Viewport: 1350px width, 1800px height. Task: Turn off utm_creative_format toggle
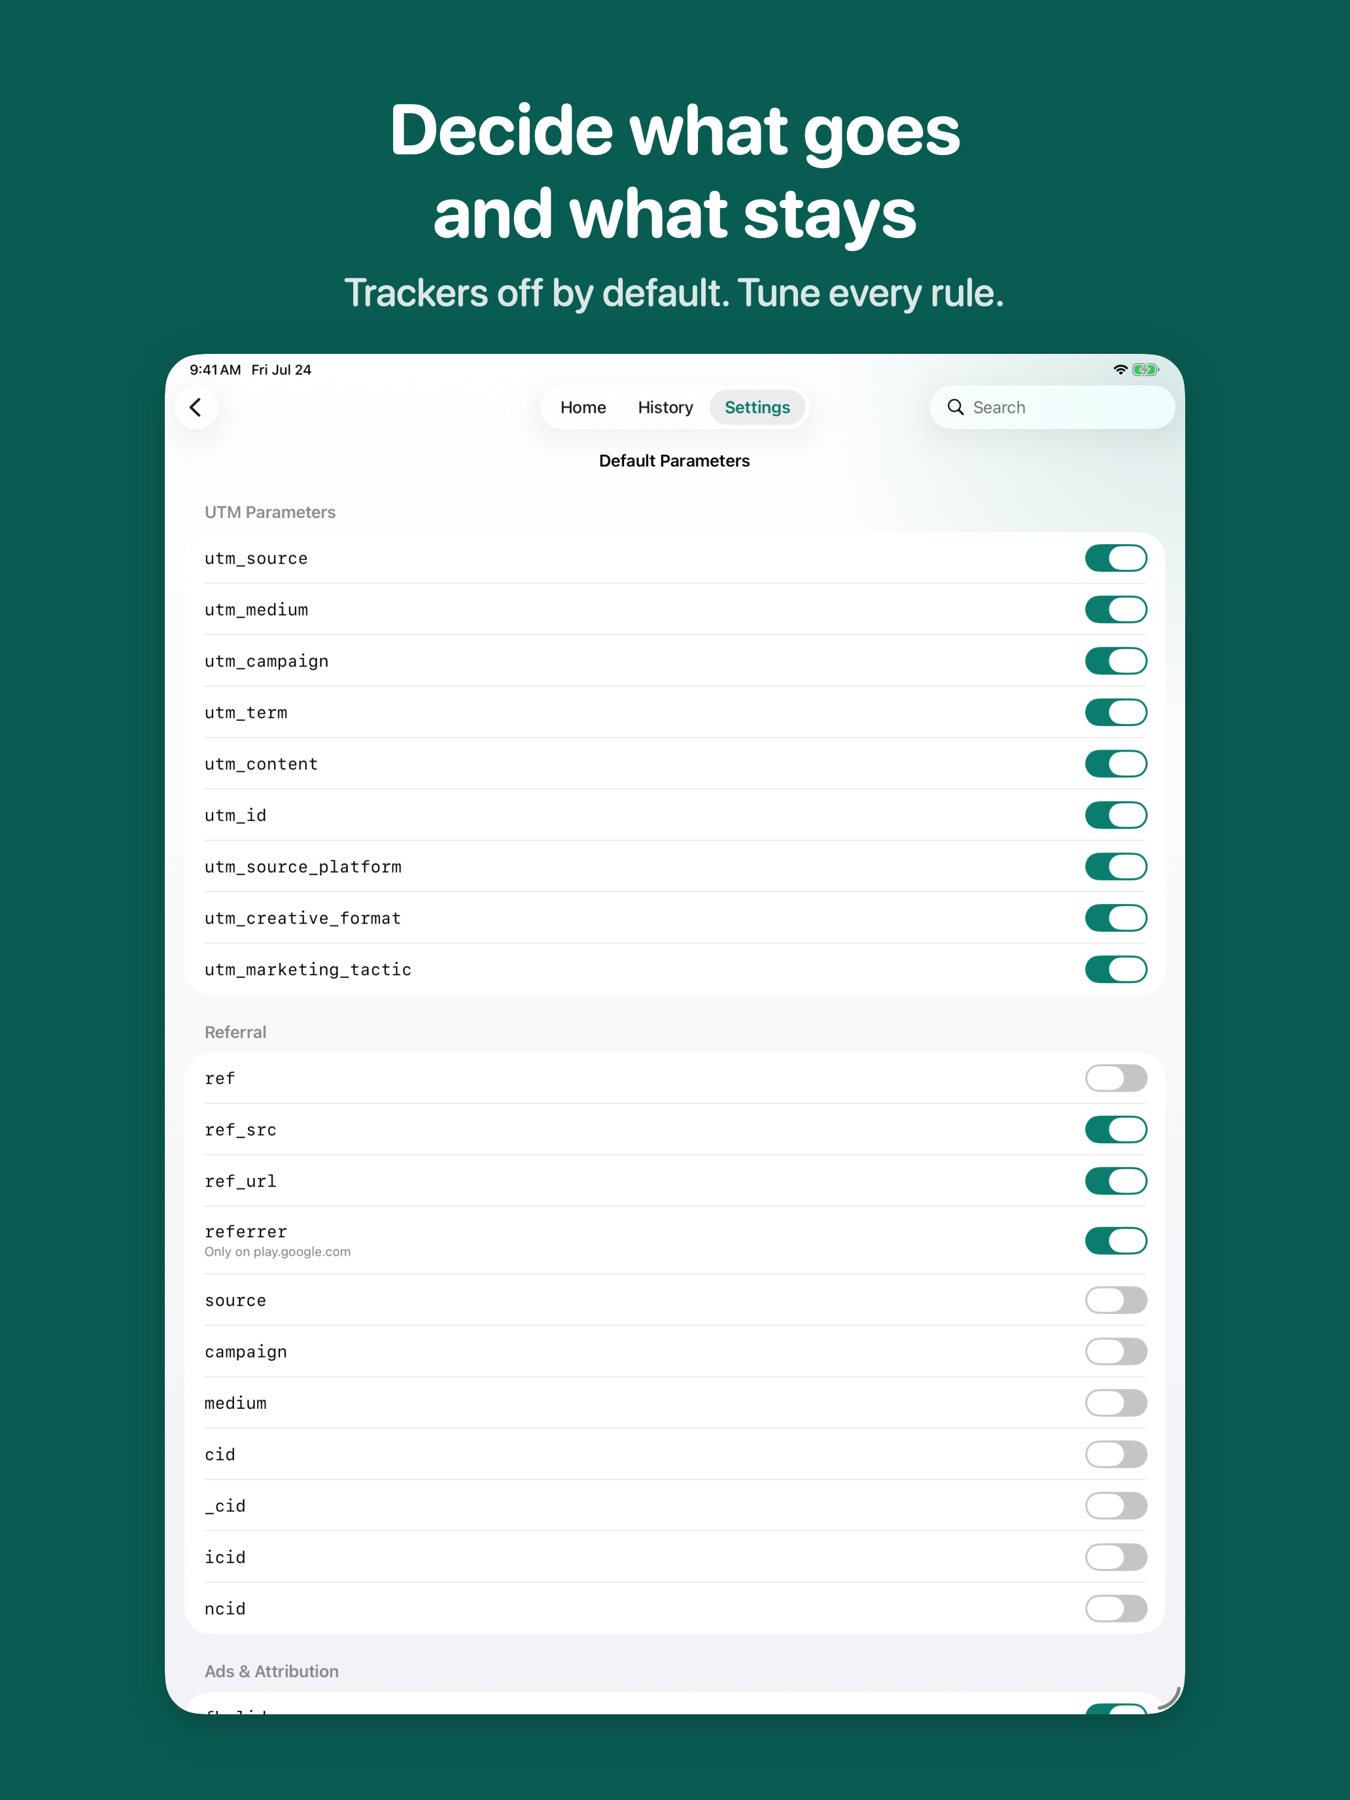tap(1116, 918)
